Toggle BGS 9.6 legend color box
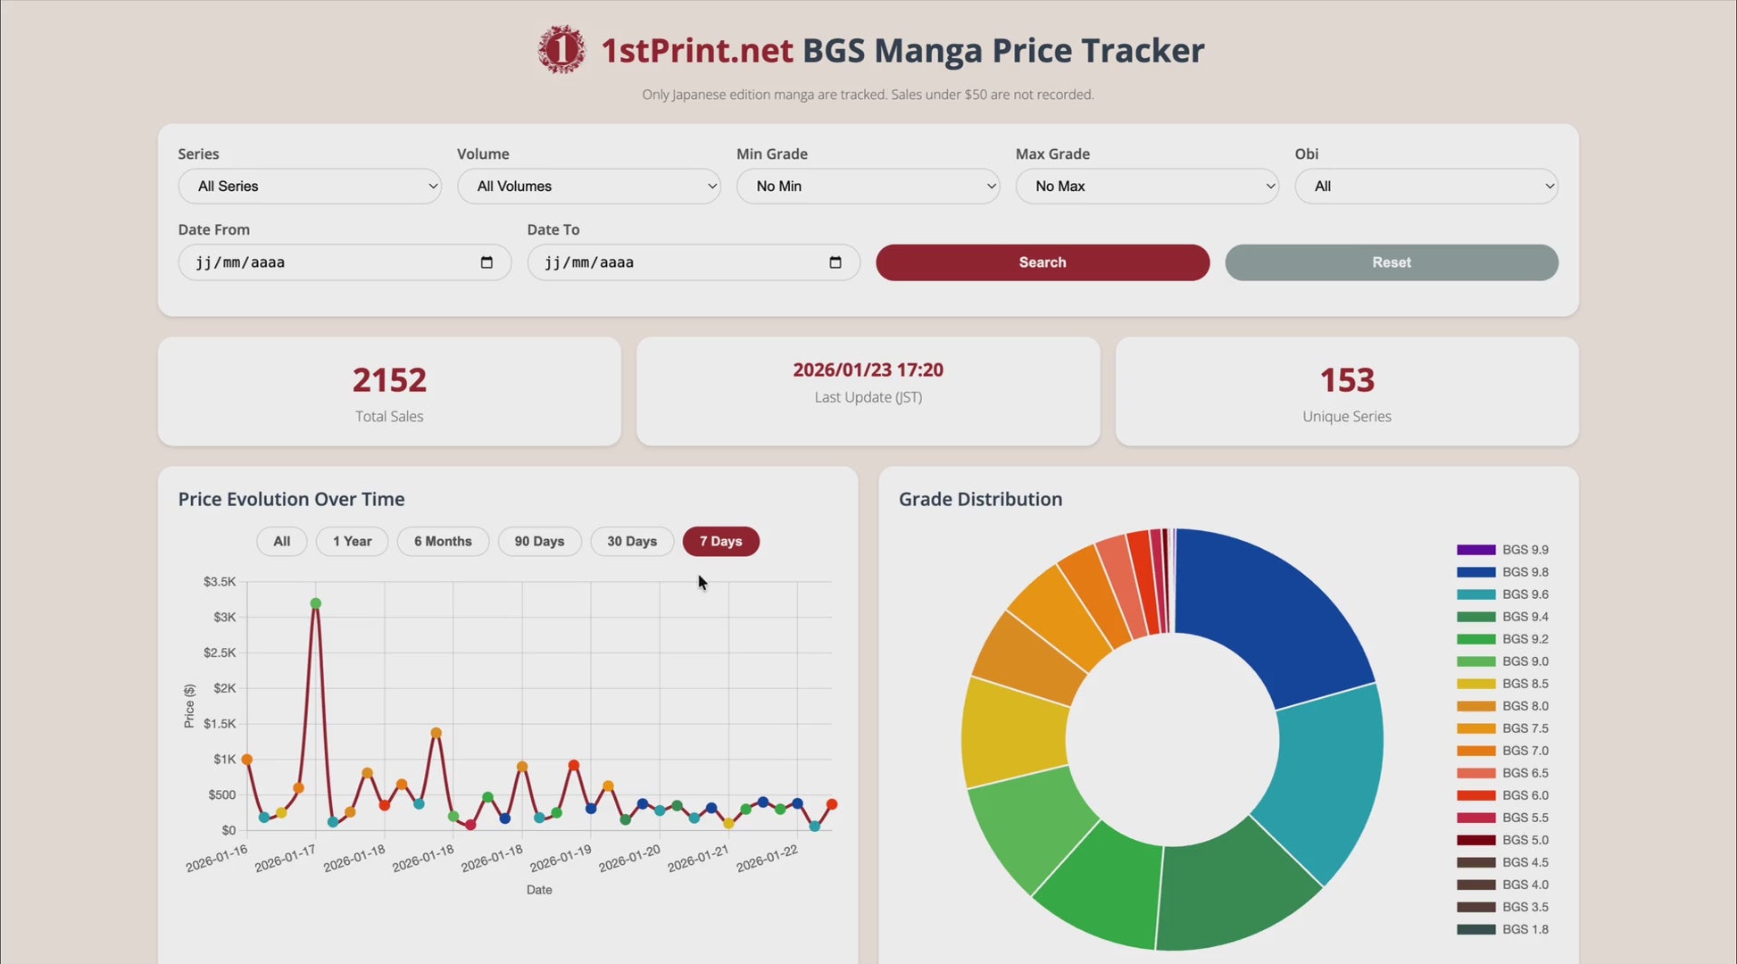Viewport: 1737px width, 964px height. pos(1475,594)
